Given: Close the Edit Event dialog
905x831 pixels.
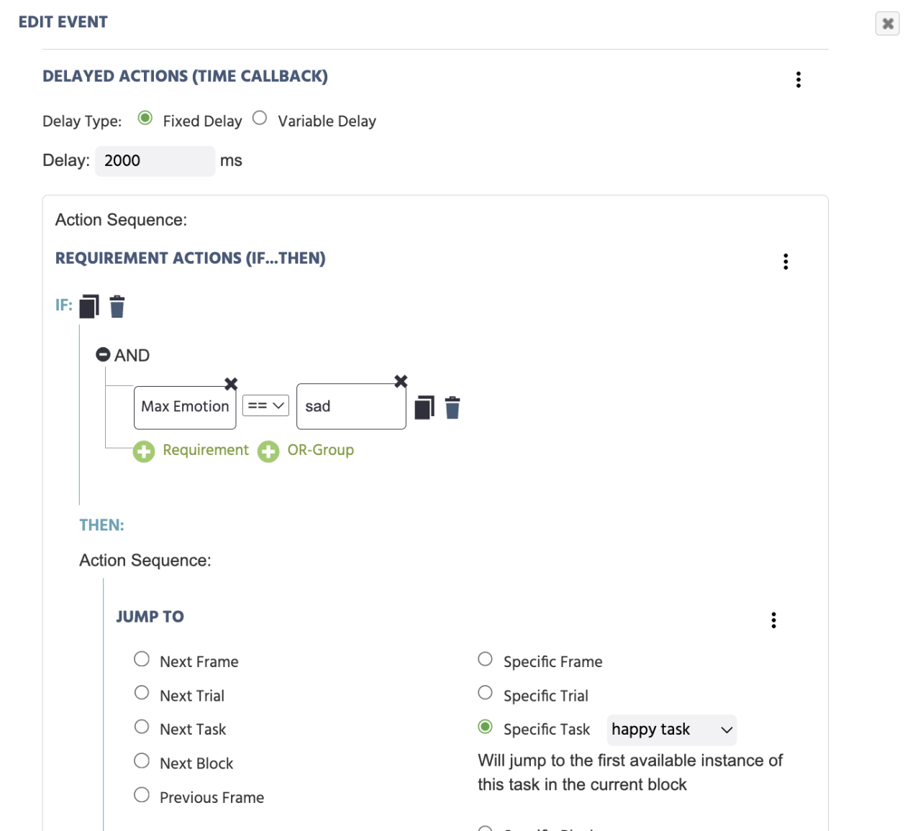Looking at the screenshot, I should [888, 23].
